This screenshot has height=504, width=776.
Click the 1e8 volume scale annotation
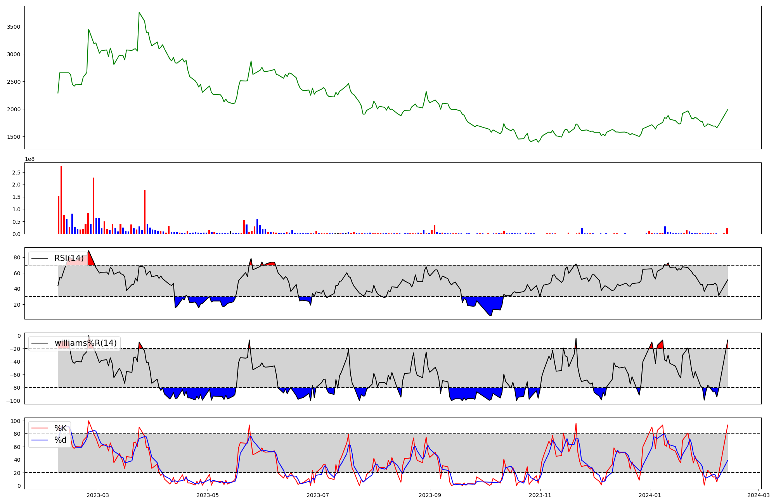coord(30,159)
